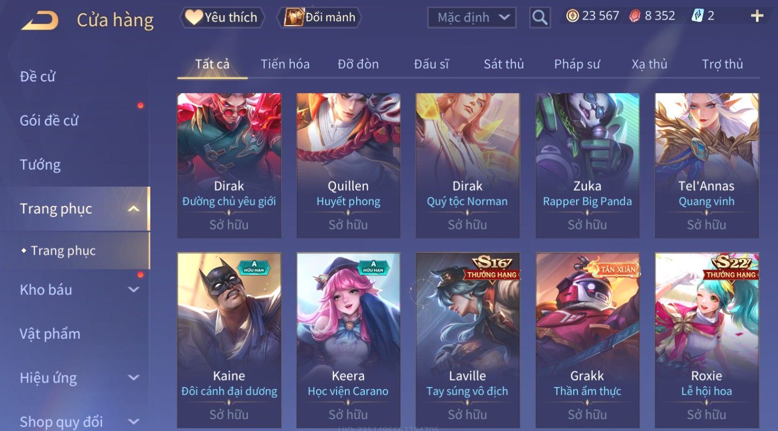Open the search magnifier icon

tap(539, 18)
